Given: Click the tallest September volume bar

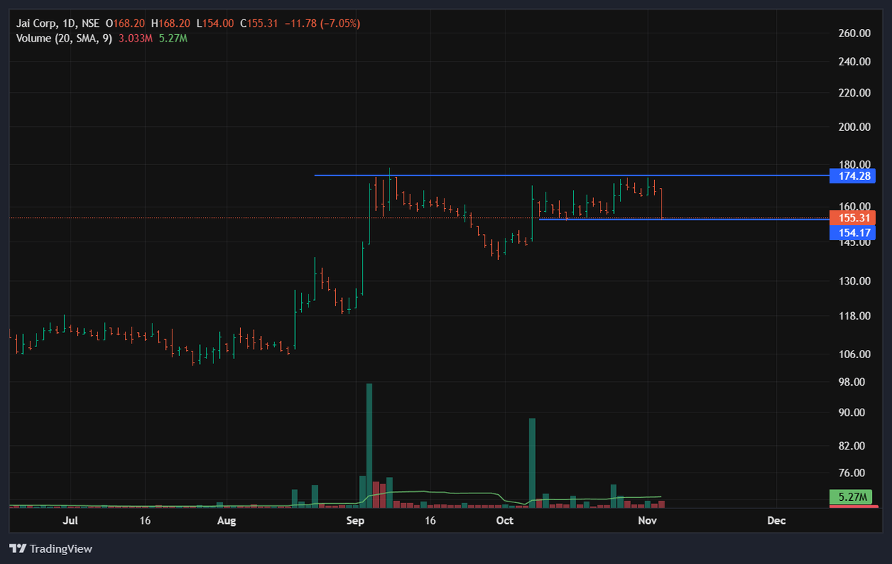Looking at the screenshot, I should click(x=369, y=446).
